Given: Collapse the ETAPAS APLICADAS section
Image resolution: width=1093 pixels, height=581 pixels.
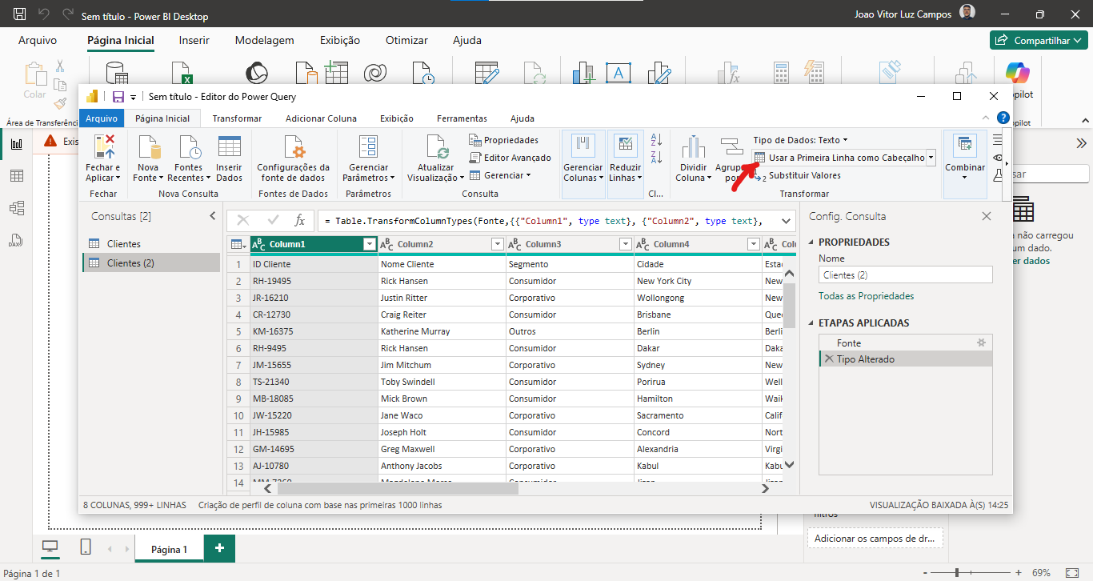Looking at the screenshot, I should (811, 323).
